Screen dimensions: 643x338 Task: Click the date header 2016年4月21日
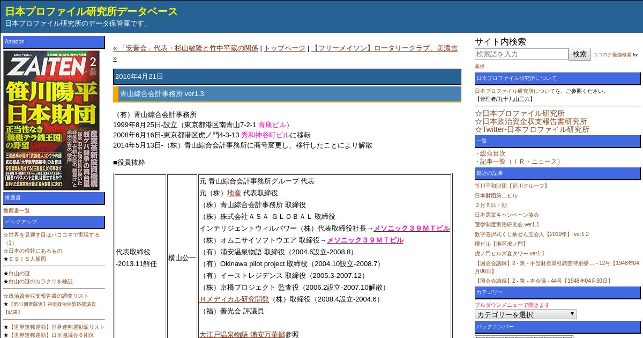point(287,77)
